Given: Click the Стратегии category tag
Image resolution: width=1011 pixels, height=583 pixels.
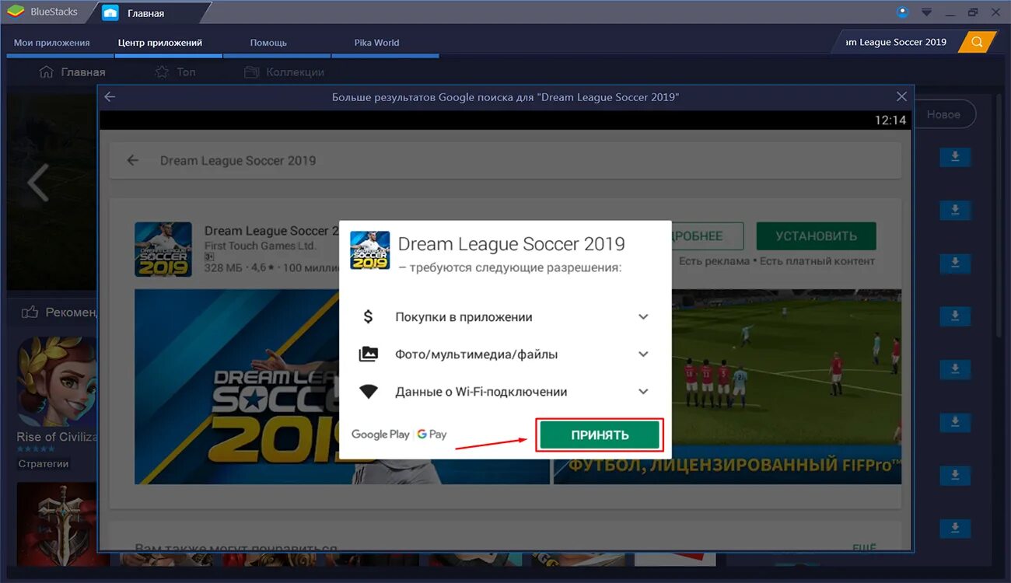Looking at the screenshot, I should 44,464.
